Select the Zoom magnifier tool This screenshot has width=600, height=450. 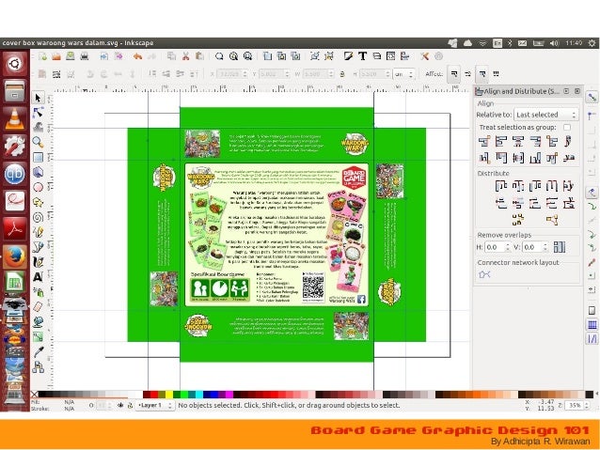tap(38, 142)
